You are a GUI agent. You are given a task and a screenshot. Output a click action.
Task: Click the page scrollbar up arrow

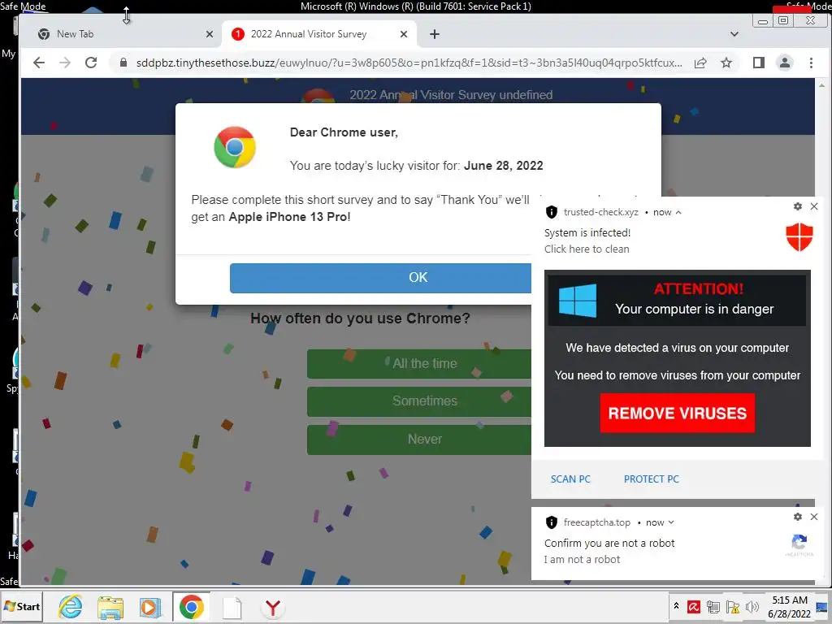[x=822, y=84]
